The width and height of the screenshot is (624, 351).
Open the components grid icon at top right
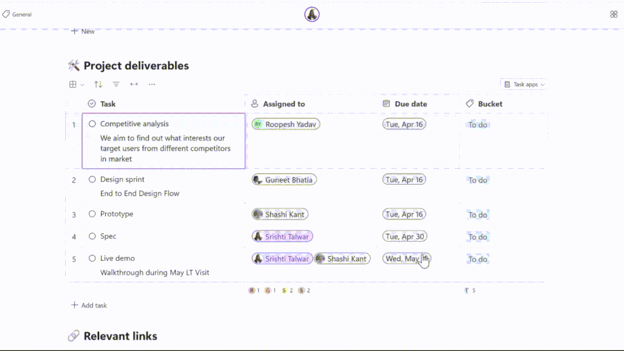click(614, 15)
